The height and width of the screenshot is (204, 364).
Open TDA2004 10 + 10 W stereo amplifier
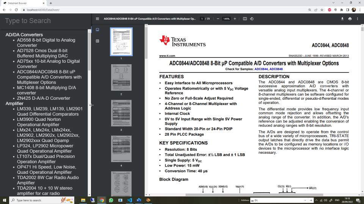[45, 191]
